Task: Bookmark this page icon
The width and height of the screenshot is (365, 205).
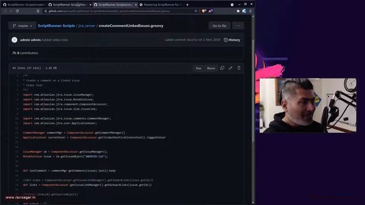Action: [x=38, y=11]
